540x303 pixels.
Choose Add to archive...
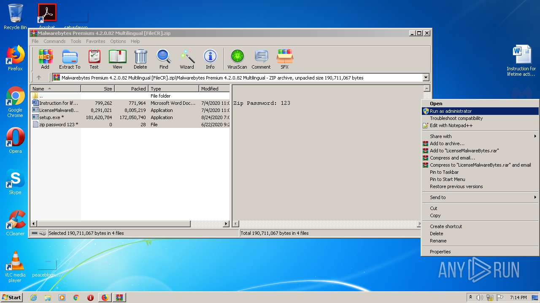click(x=481, y=144)
